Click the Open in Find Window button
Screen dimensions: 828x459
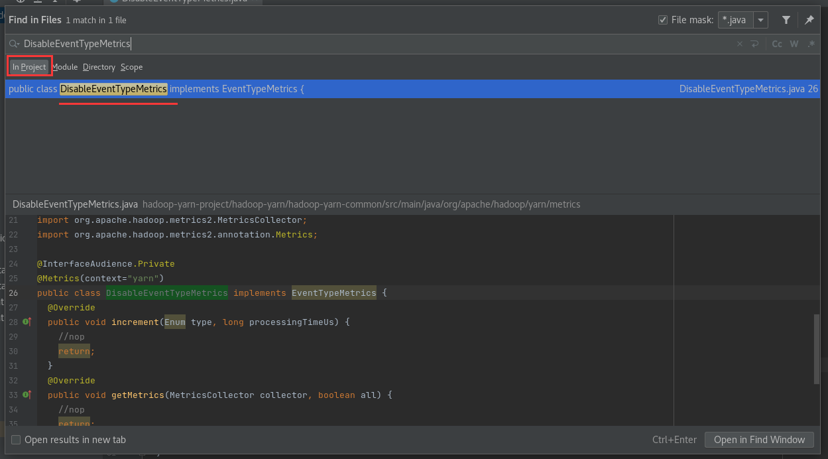(759, 440)
